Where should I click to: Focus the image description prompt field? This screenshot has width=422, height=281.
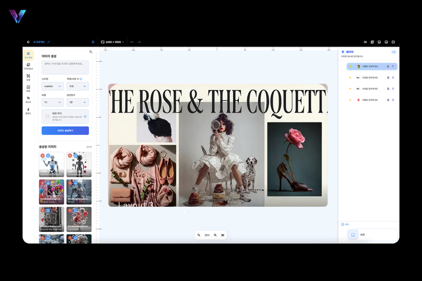(x=65, y=67)
